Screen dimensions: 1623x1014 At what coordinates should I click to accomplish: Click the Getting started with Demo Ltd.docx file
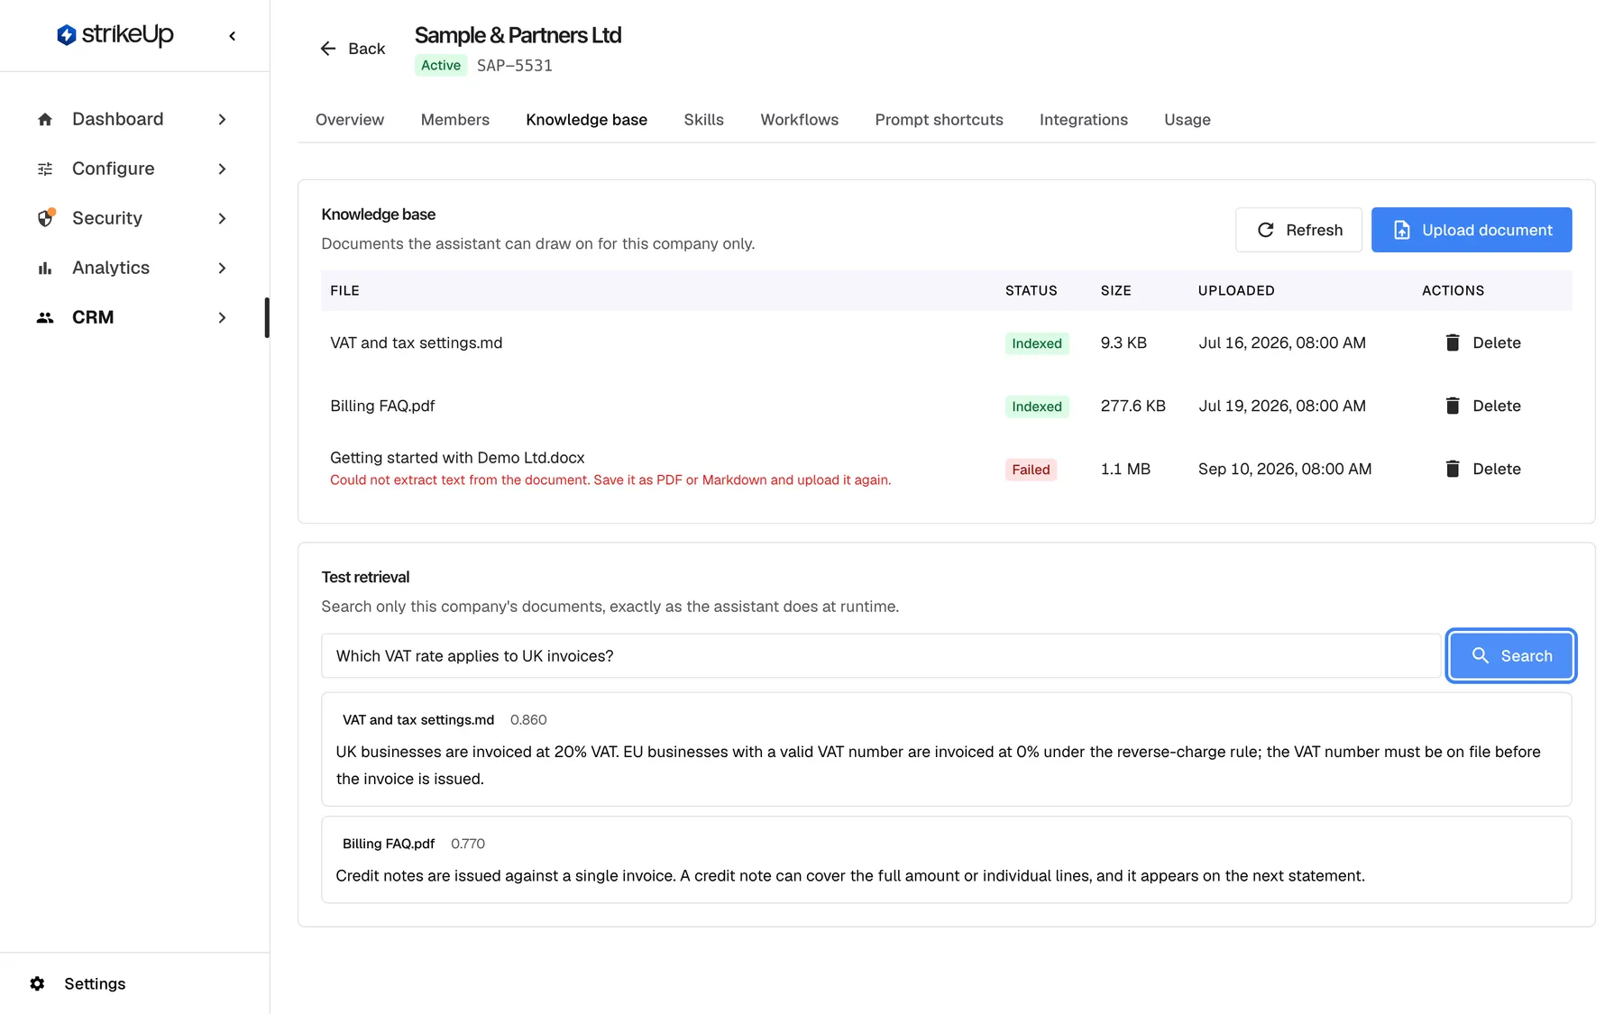[x=457, y=458]
